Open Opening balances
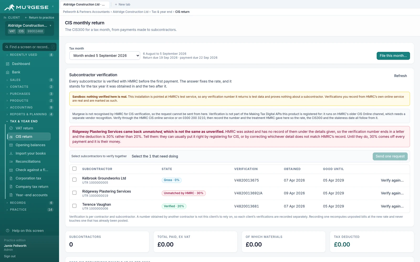The image size is (420, 262). 29,145
